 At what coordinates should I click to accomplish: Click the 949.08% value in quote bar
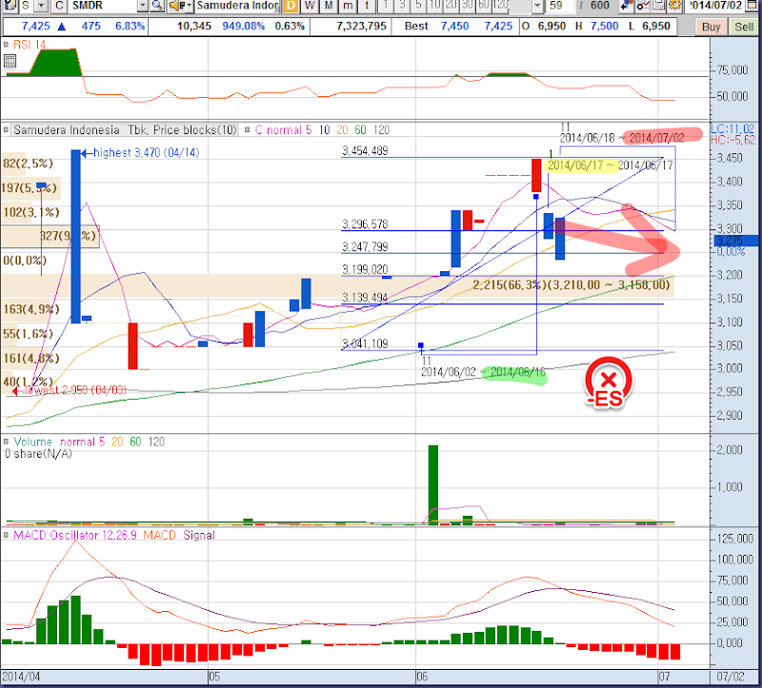point(244,27)
